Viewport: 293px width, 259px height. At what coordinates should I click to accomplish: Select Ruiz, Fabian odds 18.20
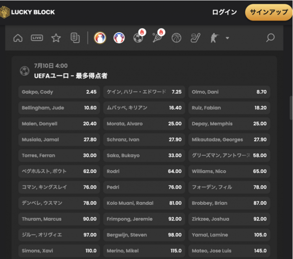230,108
